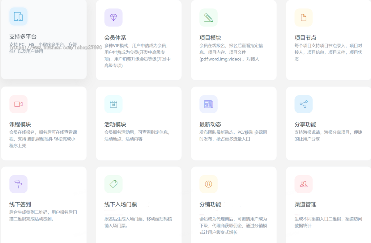The width and height of the screenshot is (371, 243).
Task: Select the 渠道管理 heading
Action: tap(305, 204)
